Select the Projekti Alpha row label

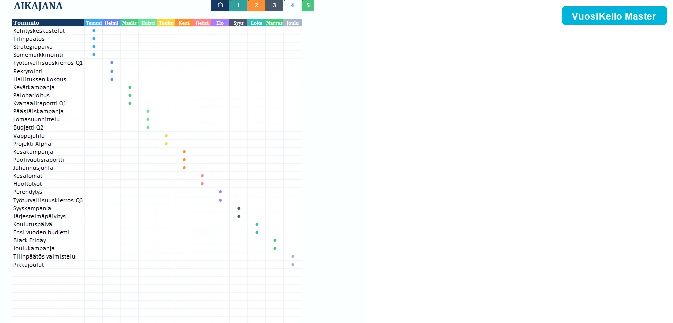coord(32,144)
